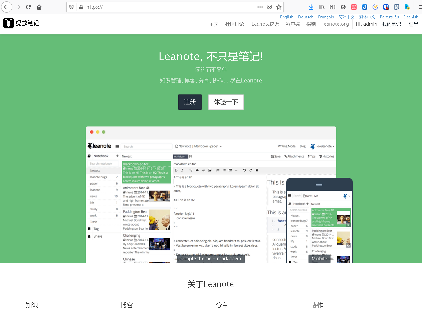Click the 关于Leanote heading

211,284
